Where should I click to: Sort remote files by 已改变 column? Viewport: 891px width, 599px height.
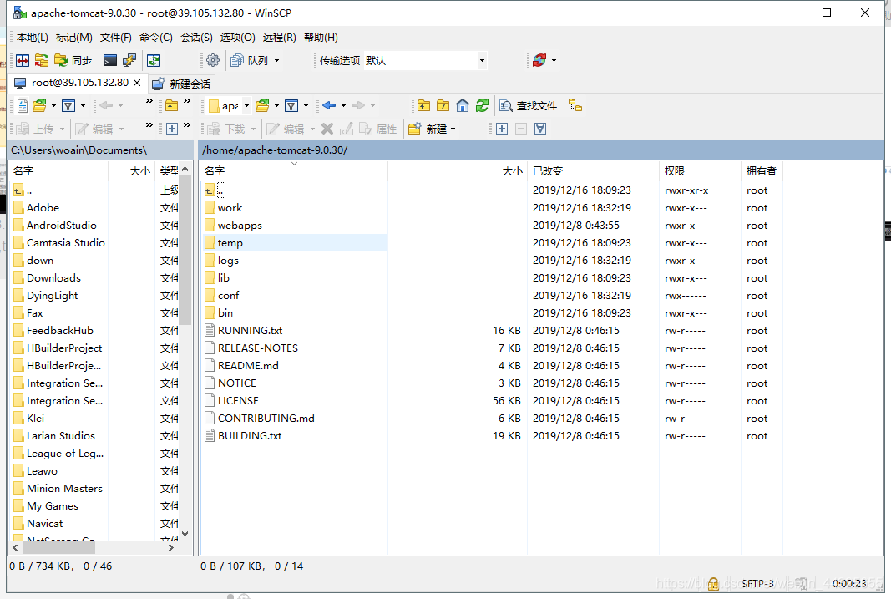coord(593,171)
